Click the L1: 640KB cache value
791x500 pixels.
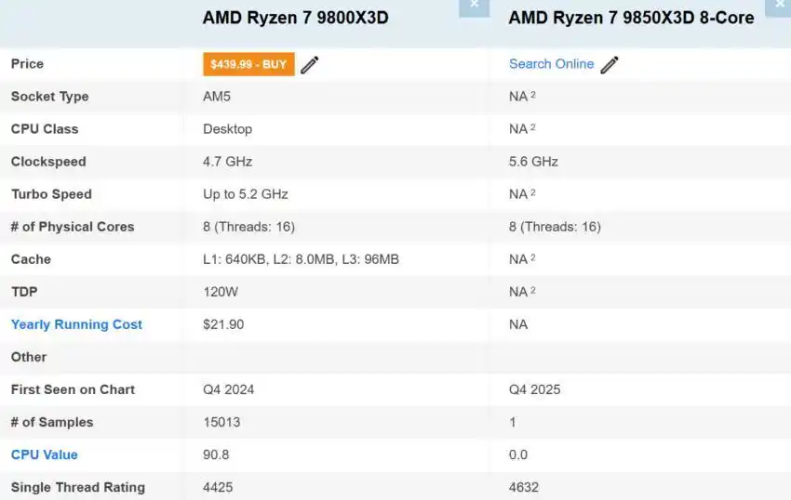[x=302, y=259]
